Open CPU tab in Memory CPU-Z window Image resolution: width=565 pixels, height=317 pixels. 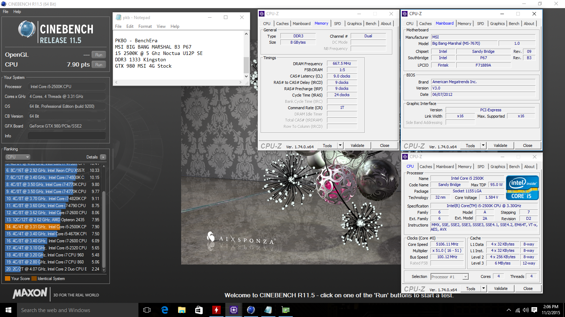click(x=267, y=24)
